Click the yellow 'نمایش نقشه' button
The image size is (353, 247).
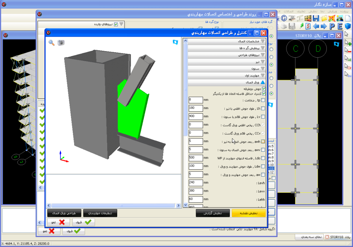[249, 213]
